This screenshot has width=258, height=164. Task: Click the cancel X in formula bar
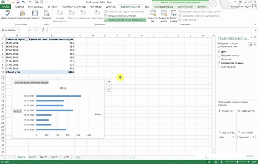tap(29, 30)
